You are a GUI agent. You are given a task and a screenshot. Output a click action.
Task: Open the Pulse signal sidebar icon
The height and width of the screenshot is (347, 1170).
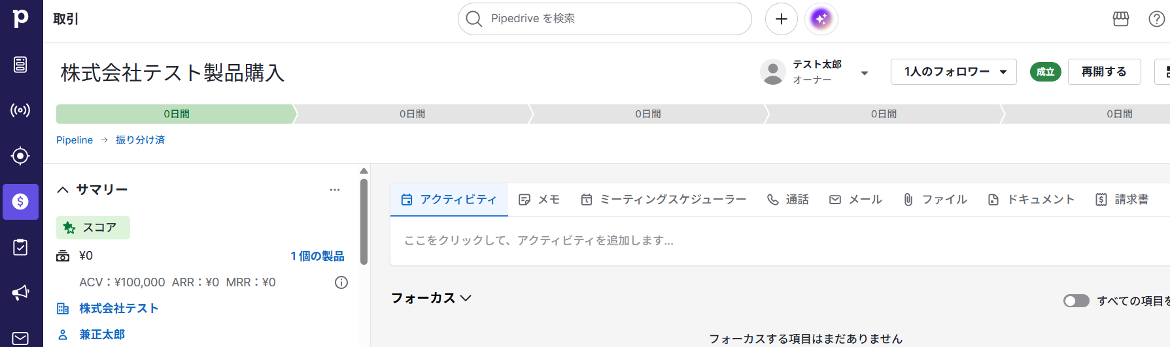click(x=20, y=110)
